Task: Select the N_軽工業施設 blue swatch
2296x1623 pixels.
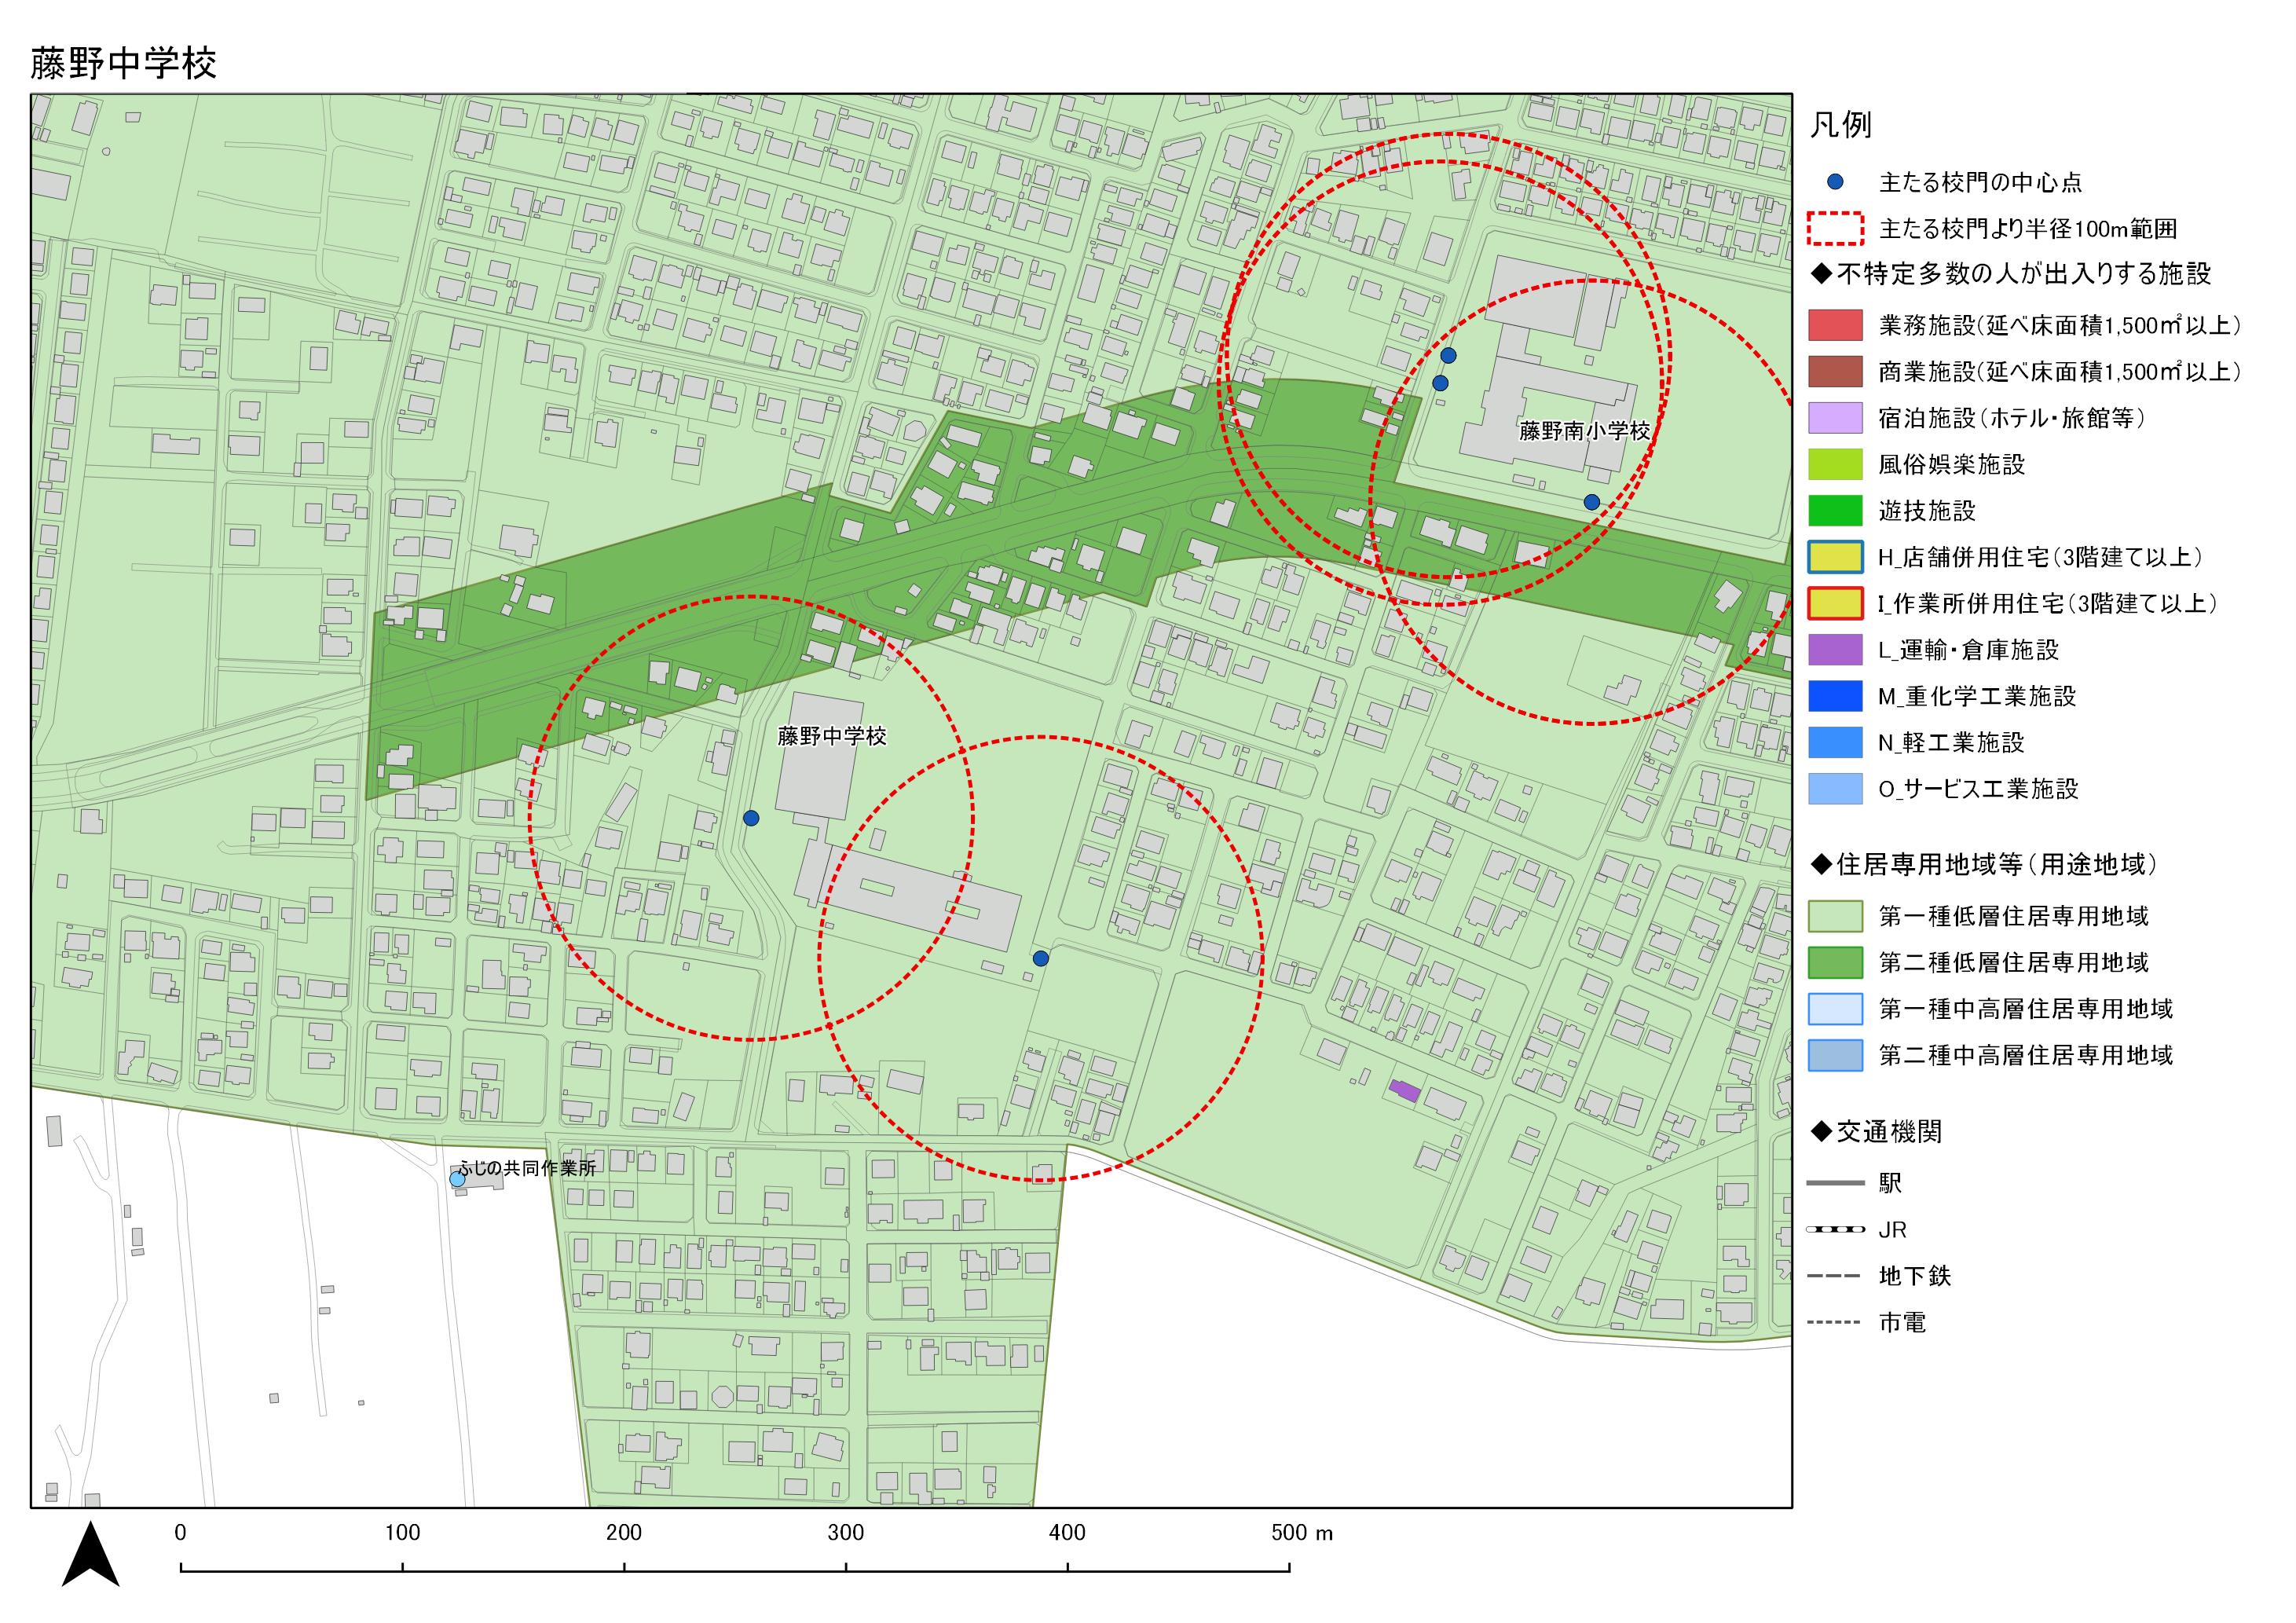Action: click(1835, 742)
